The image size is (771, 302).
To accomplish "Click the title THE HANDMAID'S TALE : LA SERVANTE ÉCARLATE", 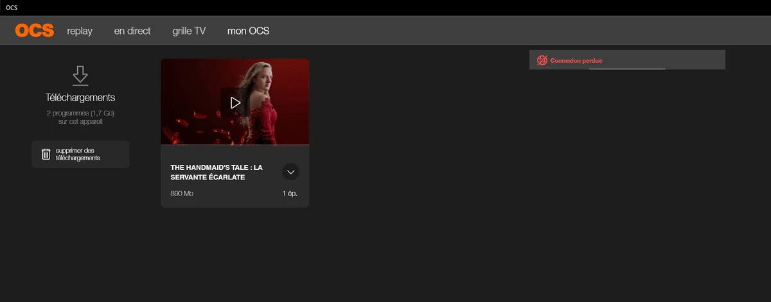I will pos(217,172).
